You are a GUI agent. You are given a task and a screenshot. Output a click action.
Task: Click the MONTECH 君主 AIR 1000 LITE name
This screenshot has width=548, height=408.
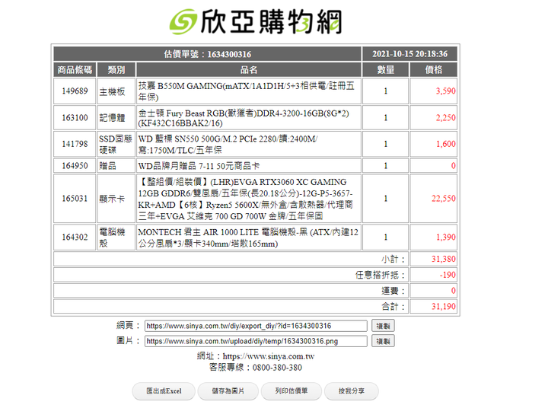[x=248, y=237]
